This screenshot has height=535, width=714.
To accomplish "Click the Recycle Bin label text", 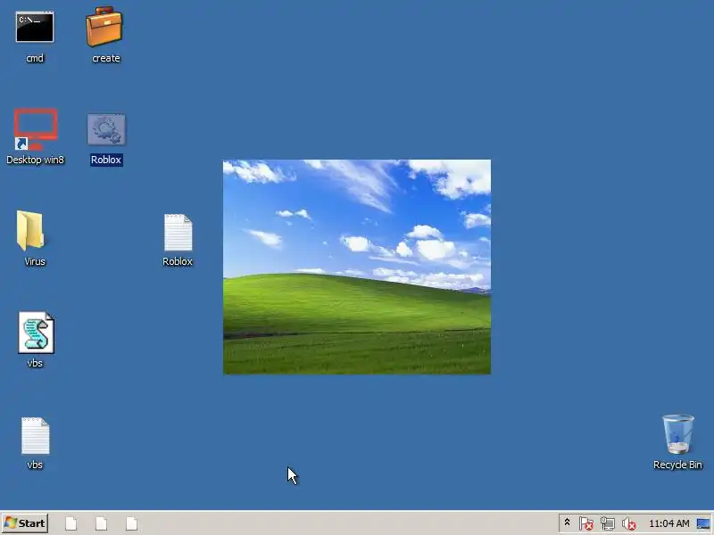I will click(677, 465).
